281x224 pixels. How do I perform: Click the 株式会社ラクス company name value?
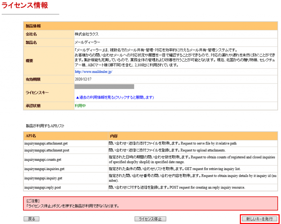[86, 34]
